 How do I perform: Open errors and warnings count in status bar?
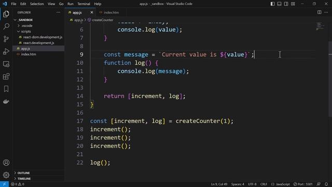click(x=17, y=184)
